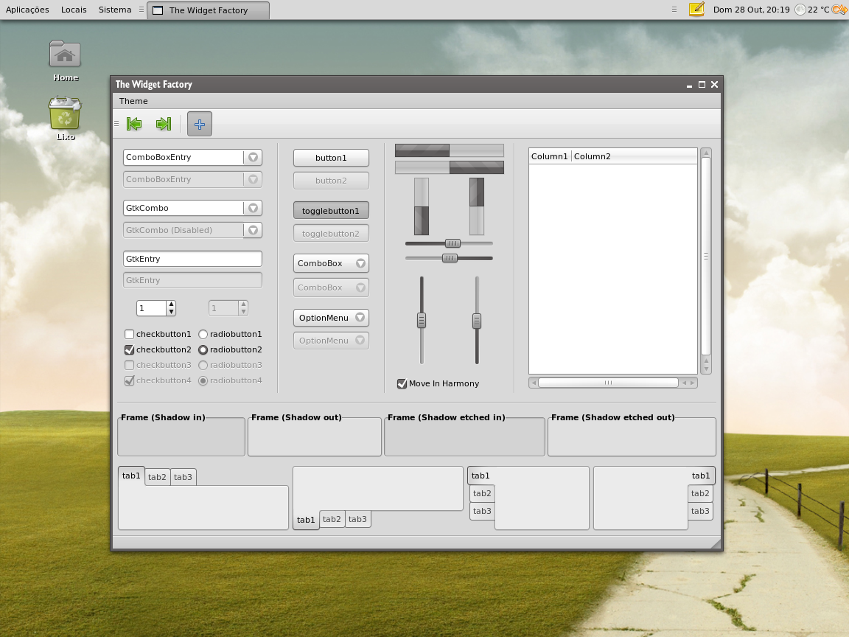Click the up arrow of the spinbutton
The height and width of the screenshot is (637, 849).
170,304
